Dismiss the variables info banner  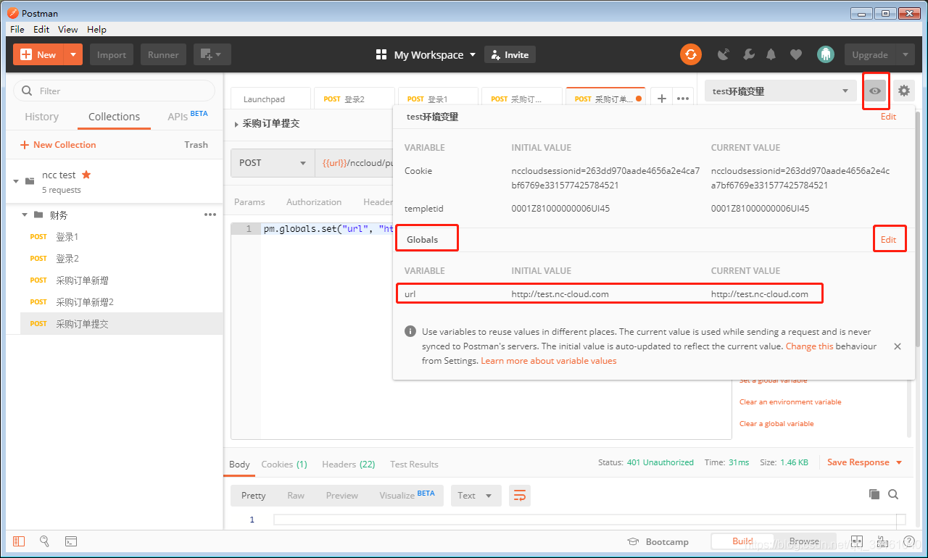click(x=898, y=346)
